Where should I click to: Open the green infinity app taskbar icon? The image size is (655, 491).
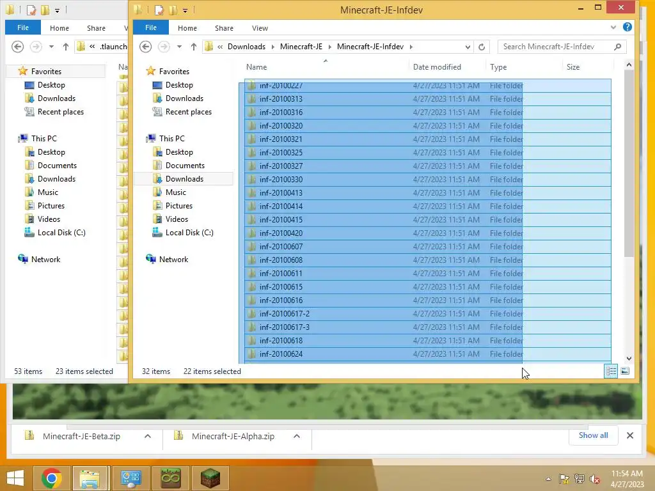coord(170,478)
